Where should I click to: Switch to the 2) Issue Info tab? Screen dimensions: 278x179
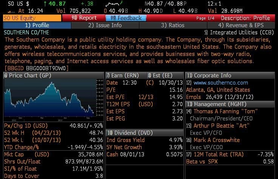[x=105, y=25]
